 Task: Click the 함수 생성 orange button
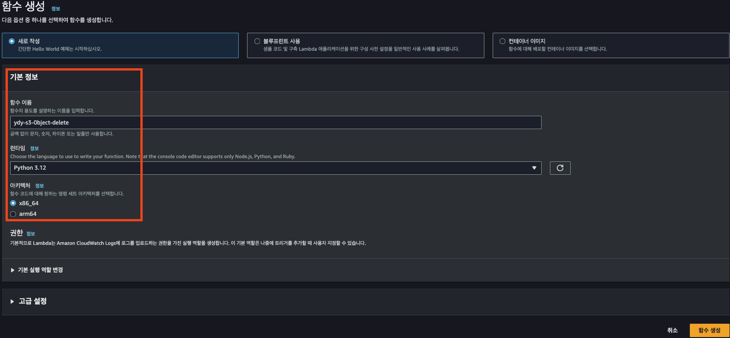pos(709,330)
